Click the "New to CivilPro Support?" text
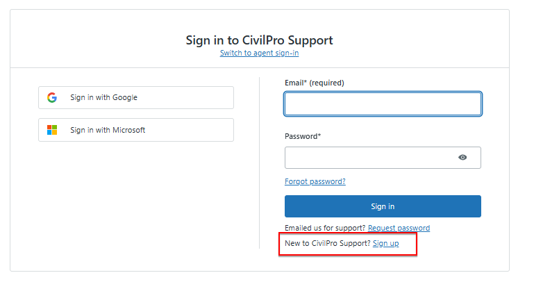534x298 pixels. 328,244
